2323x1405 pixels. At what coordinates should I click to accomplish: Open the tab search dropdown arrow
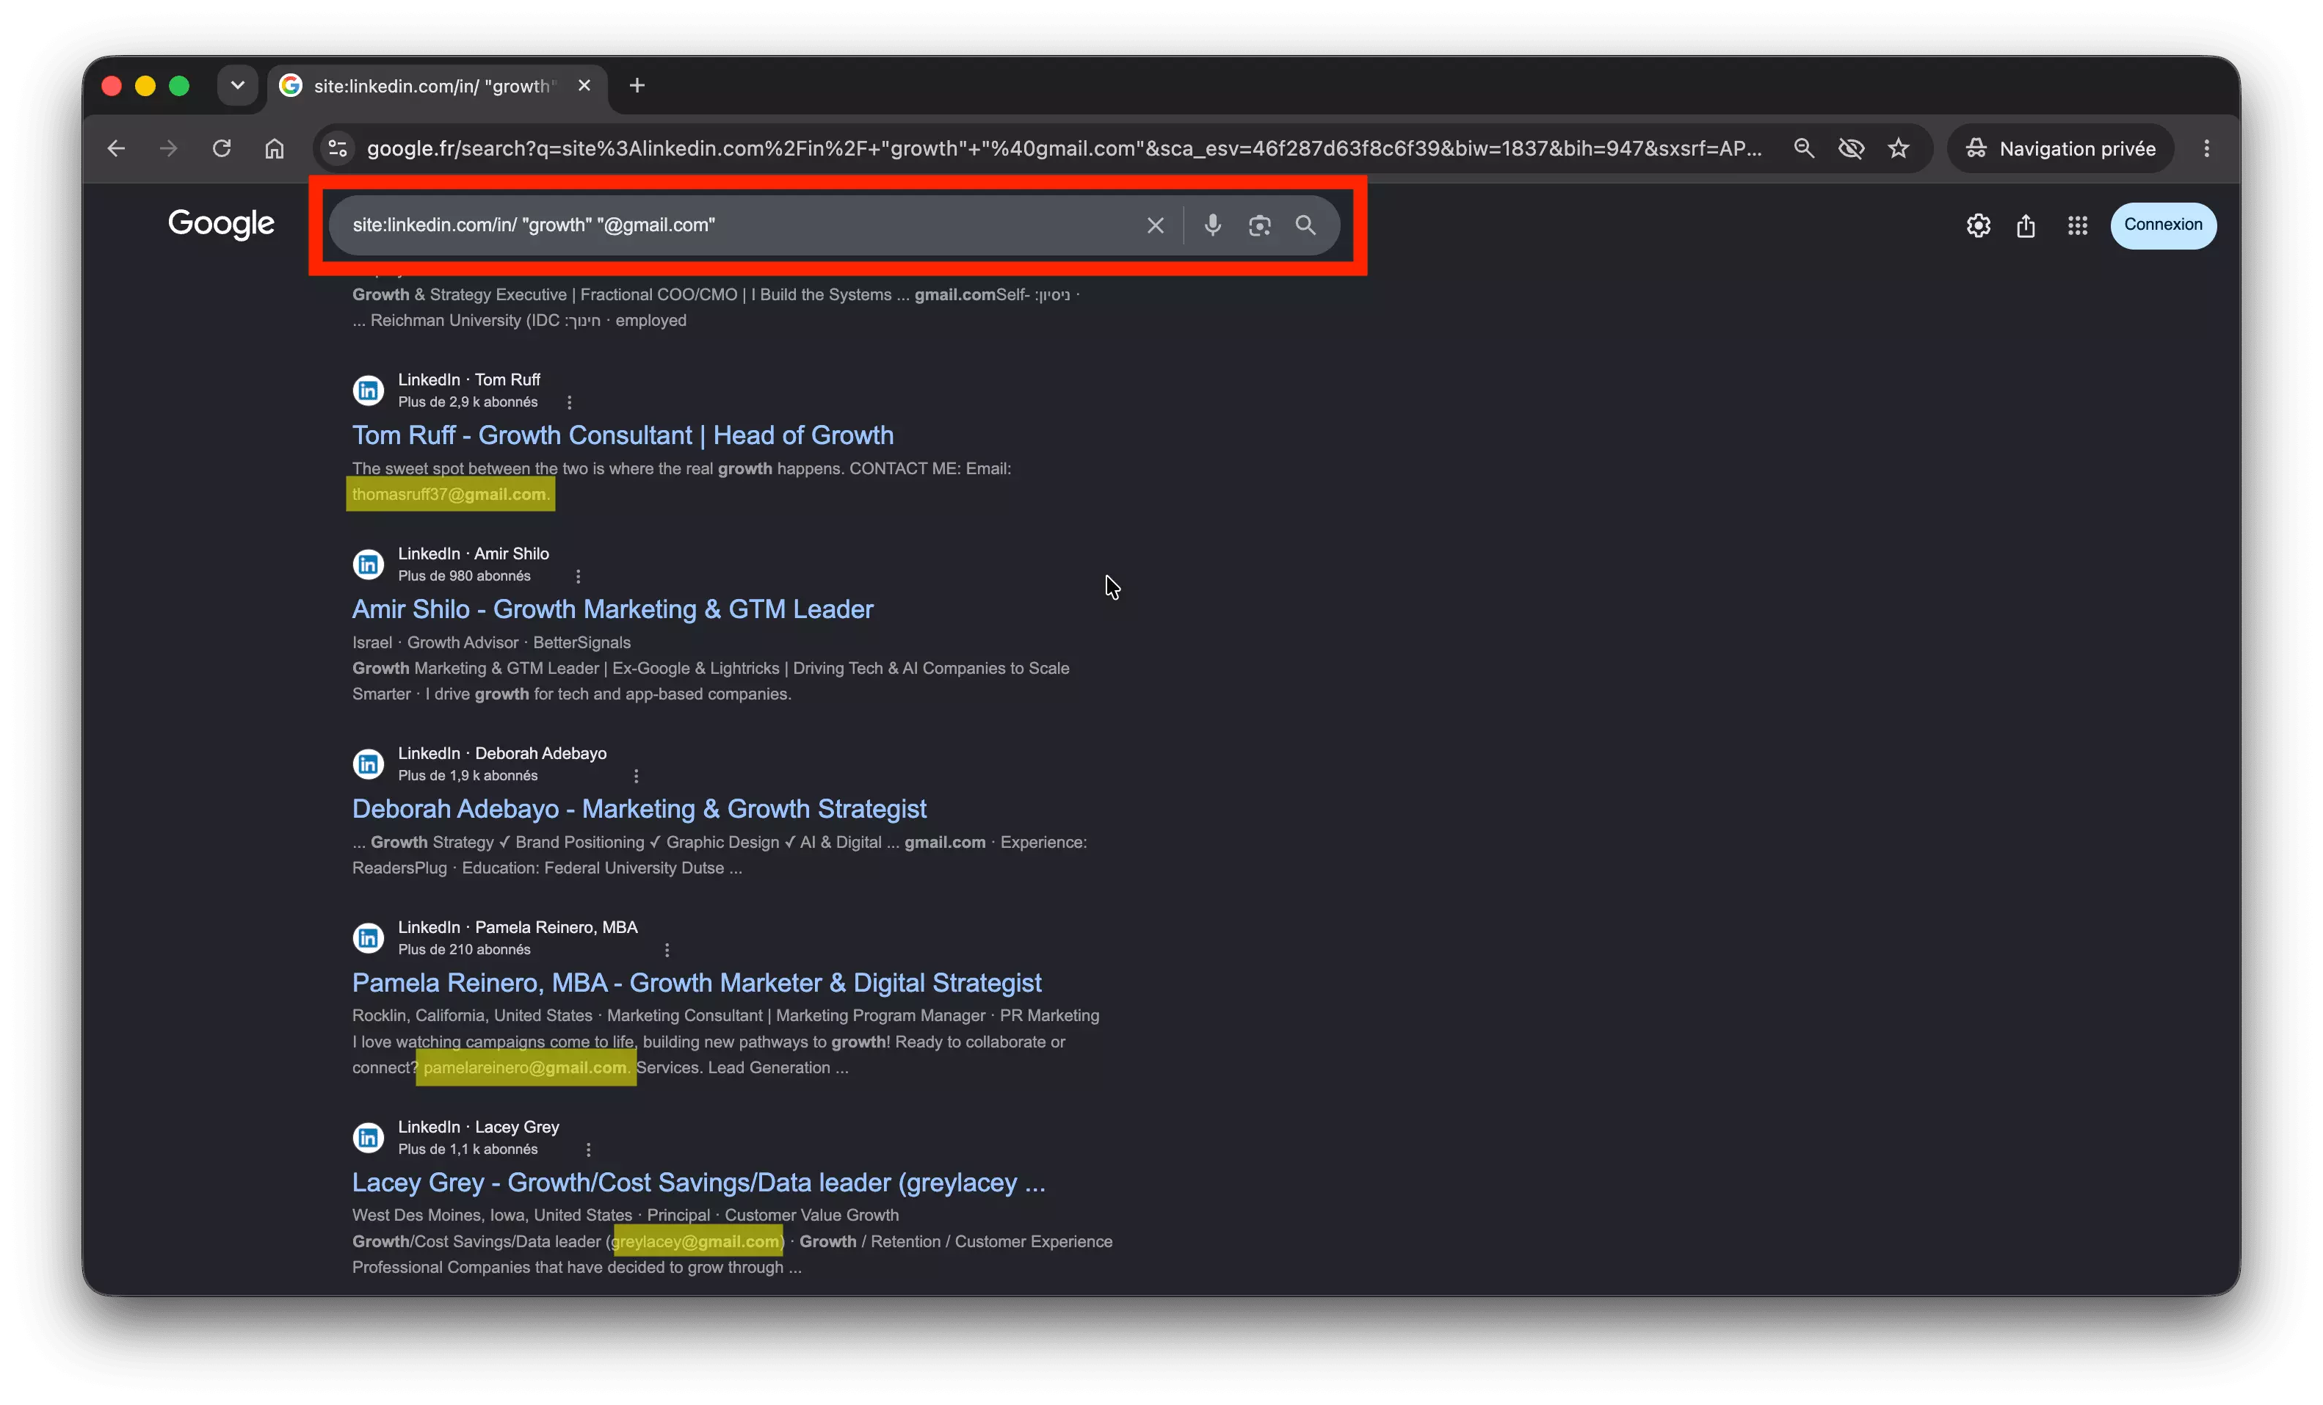238,86
